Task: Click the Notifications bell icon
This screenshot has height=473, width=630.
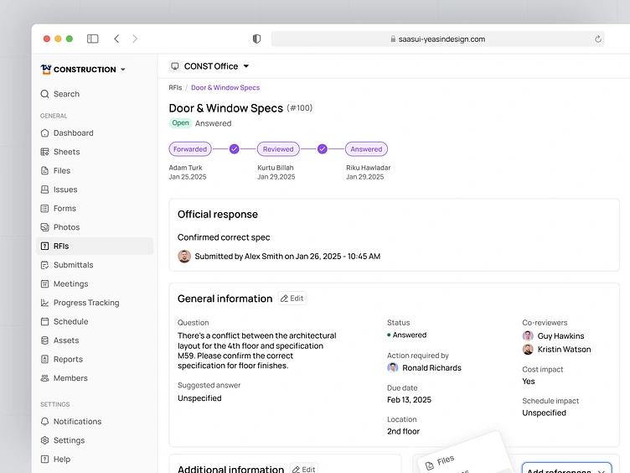Action: click(x=44, y=421)
